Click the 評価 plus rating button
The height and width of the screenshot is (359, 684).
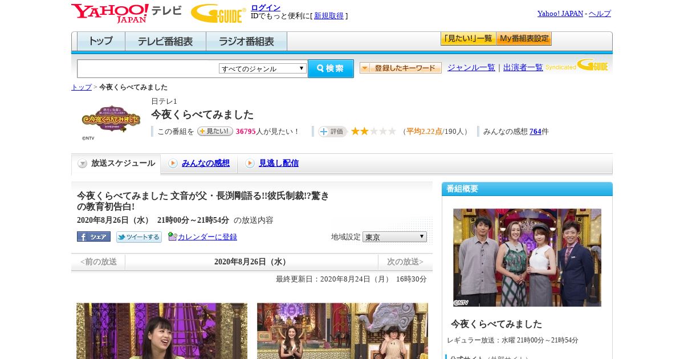333,132
